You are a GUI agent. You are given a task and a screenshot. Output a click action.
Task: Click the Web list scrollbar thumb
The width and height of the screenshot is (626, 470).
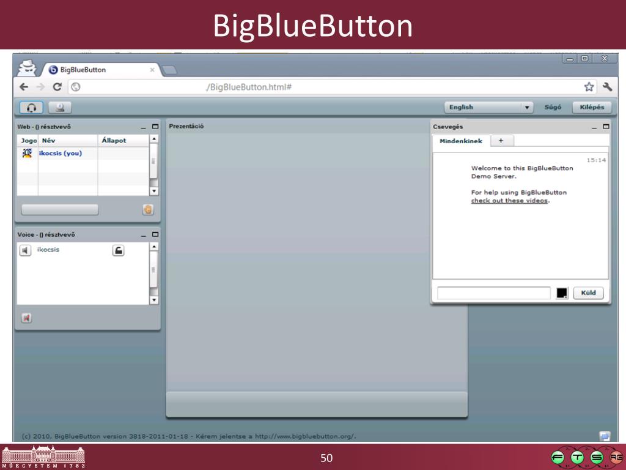153,161
